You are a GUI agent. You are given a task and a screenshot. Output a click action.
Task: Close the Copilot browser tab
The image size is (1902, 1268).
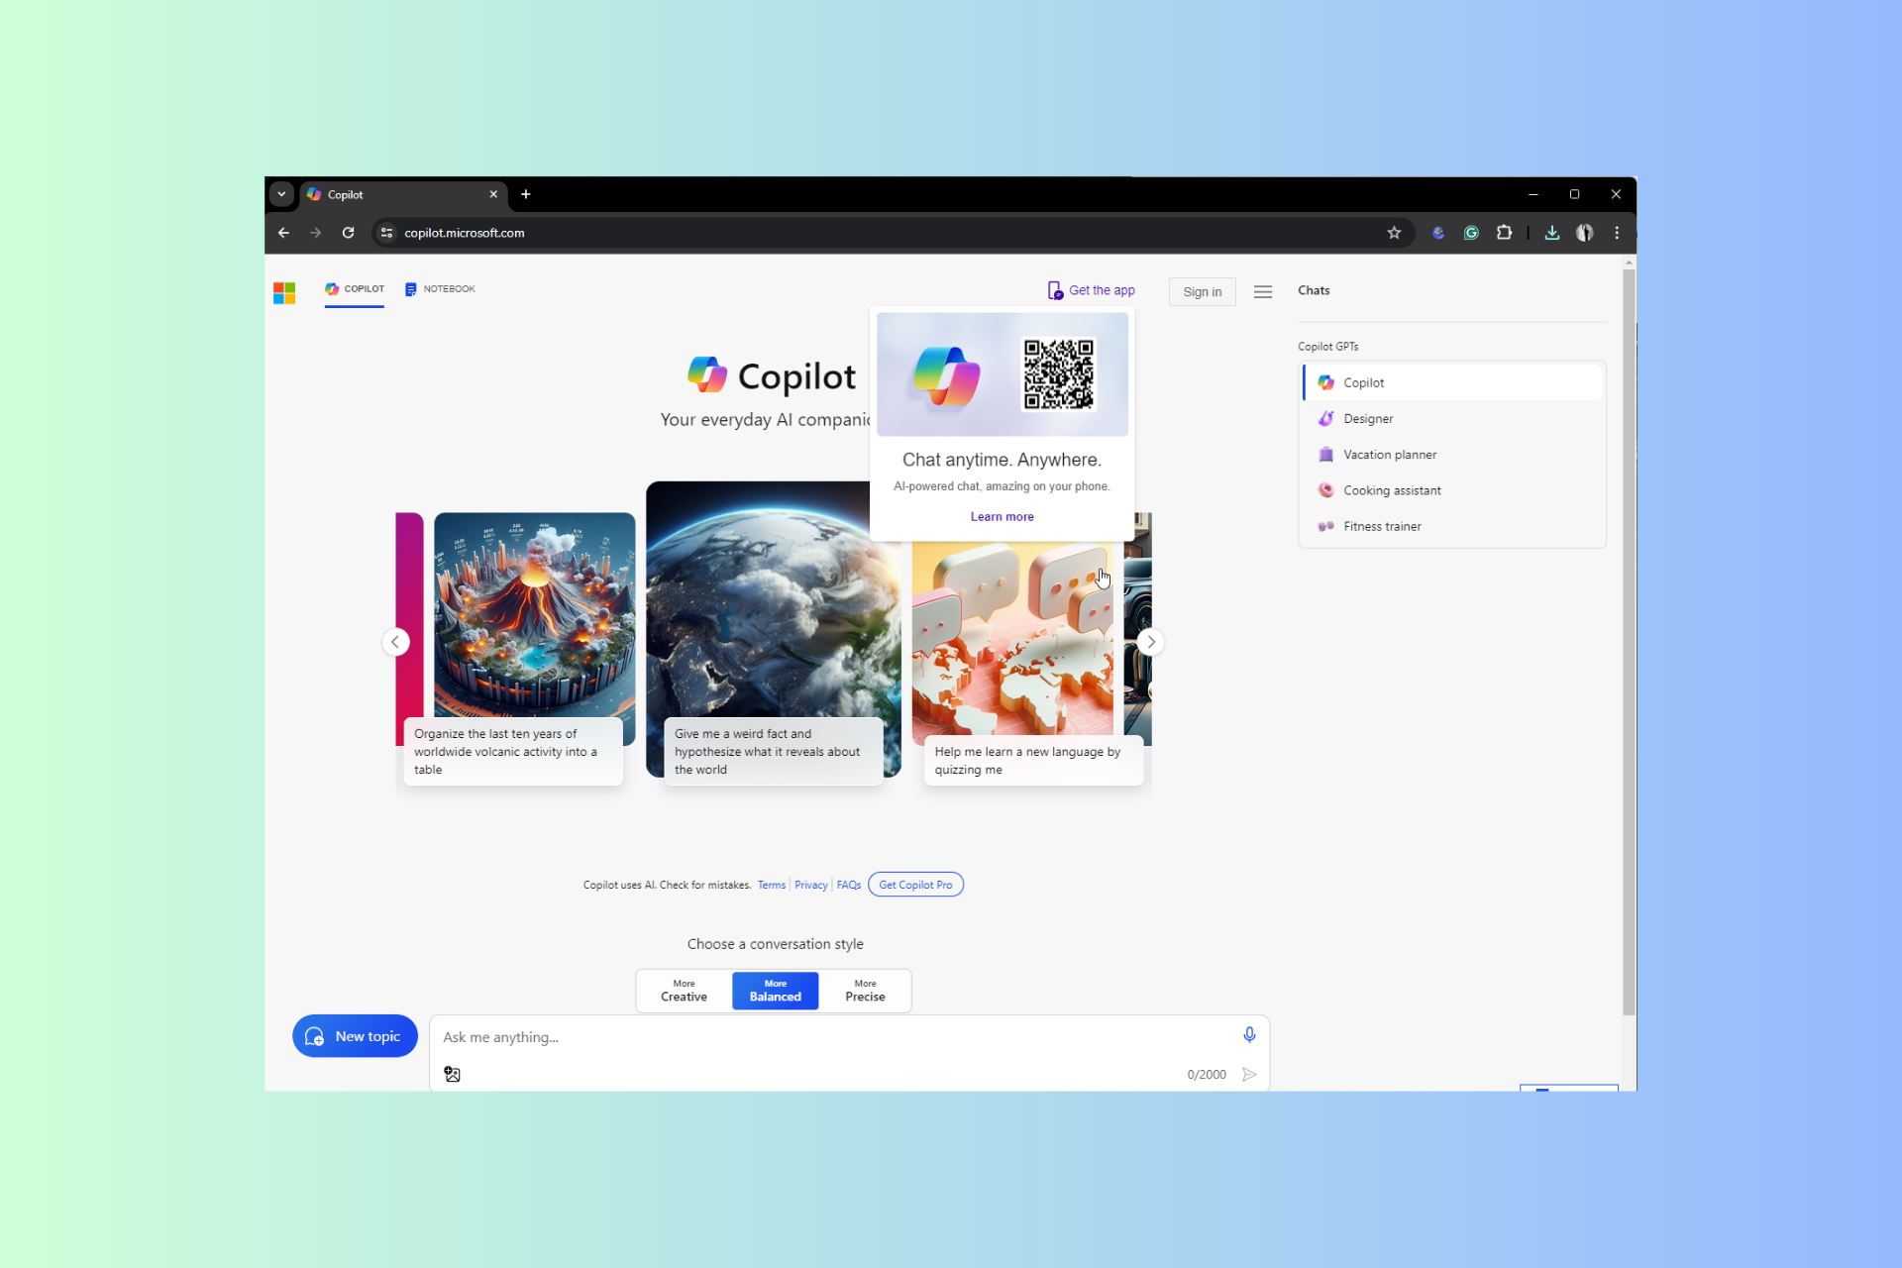pyautogui.click(x=493, y=194)
